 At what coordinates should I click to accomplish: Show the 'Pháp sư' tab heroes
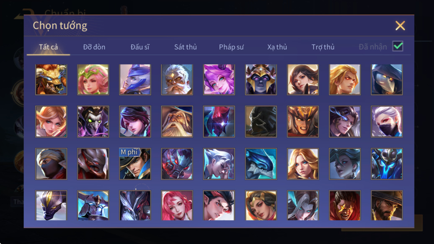[231, 47]
